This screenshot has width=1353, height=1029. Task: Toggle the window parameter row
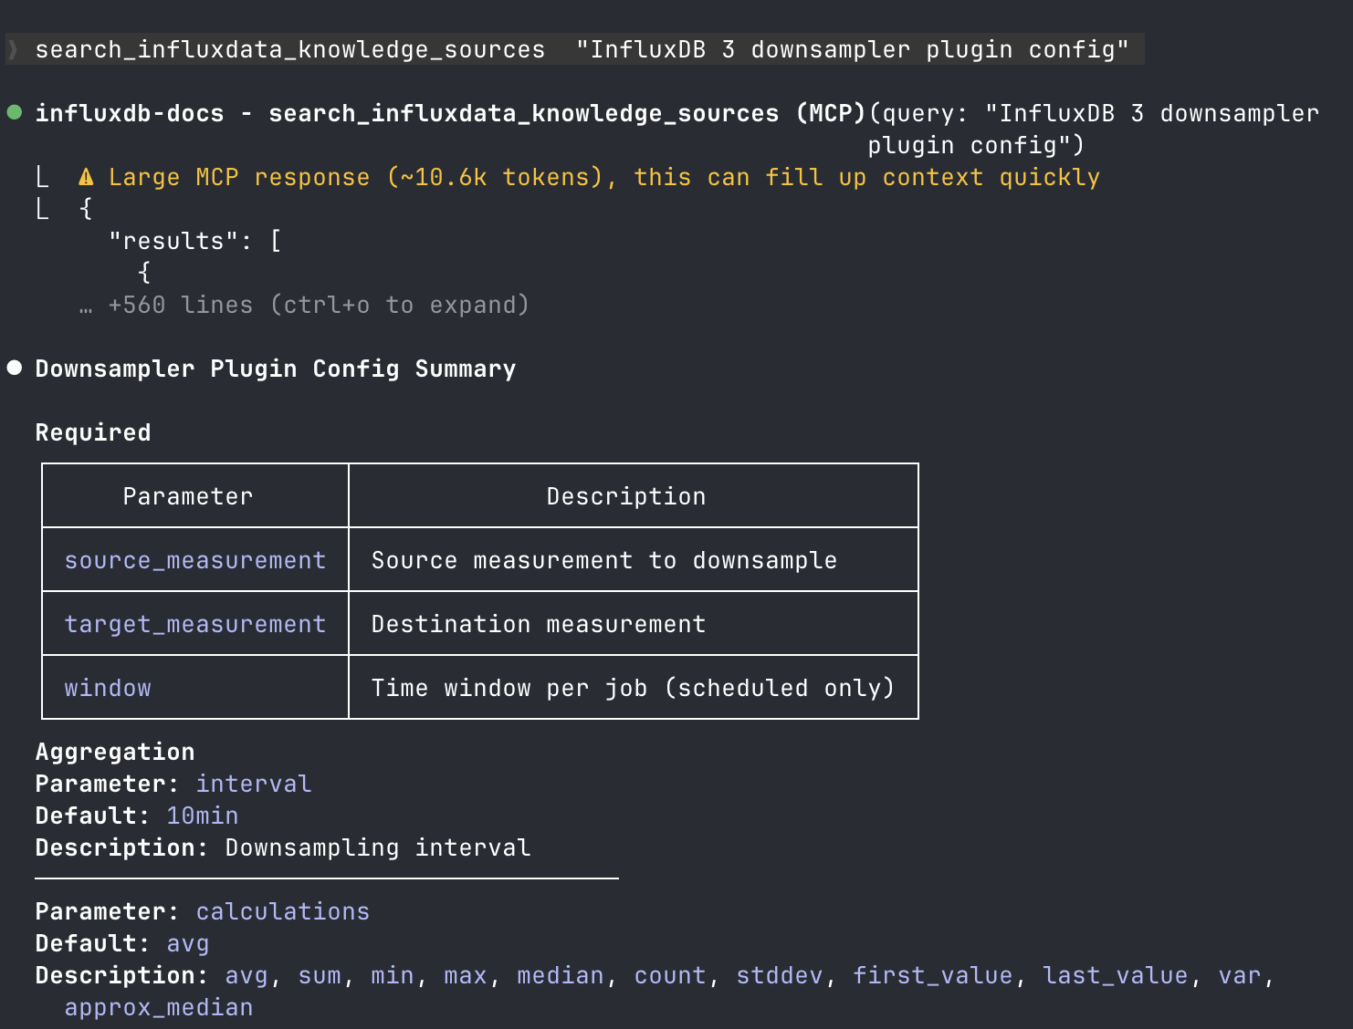(x=107, y=687)
